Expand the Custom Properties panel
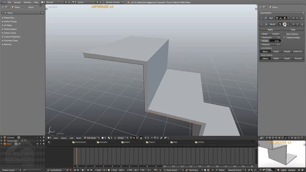The height and width of the screenshot is (172, 306). 12,37
